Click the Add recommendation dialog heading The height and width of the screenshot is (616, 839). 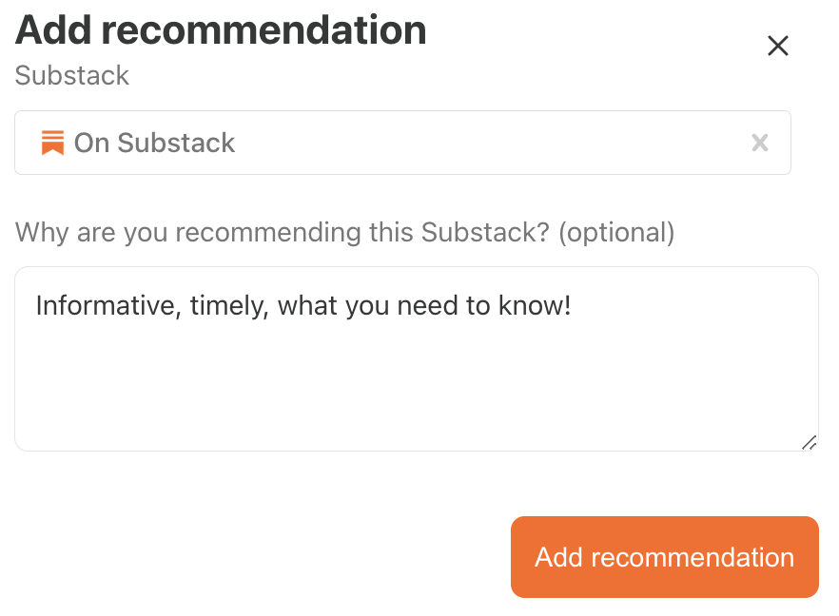click(221, 30)
